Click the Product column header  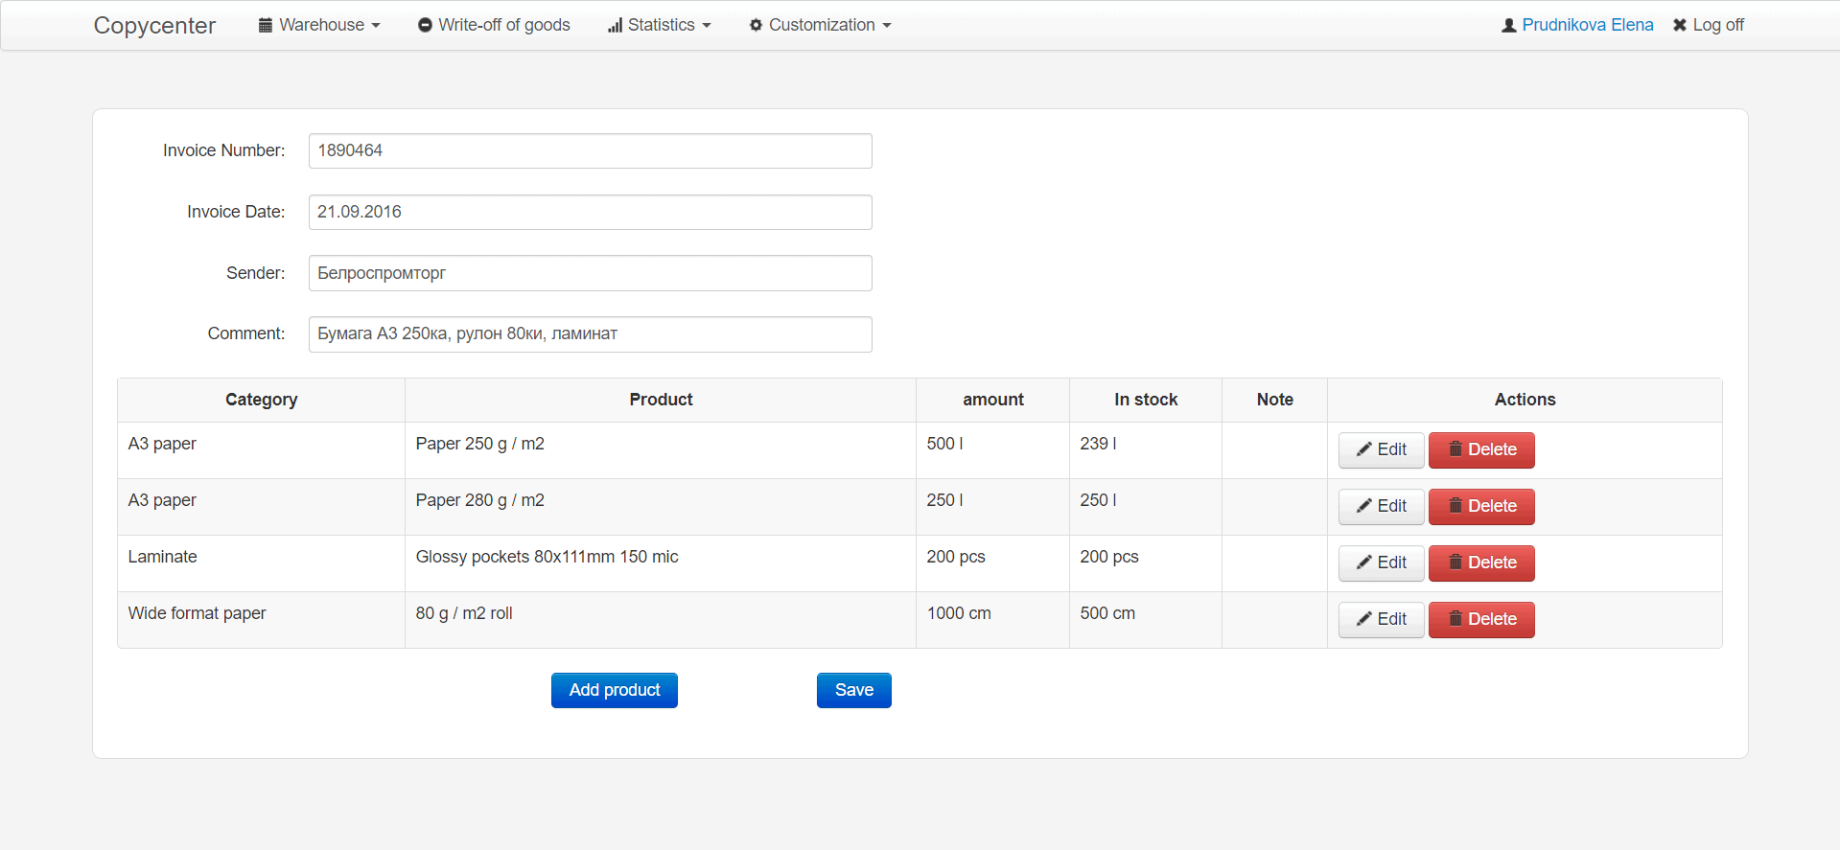(x=661, y=400)
